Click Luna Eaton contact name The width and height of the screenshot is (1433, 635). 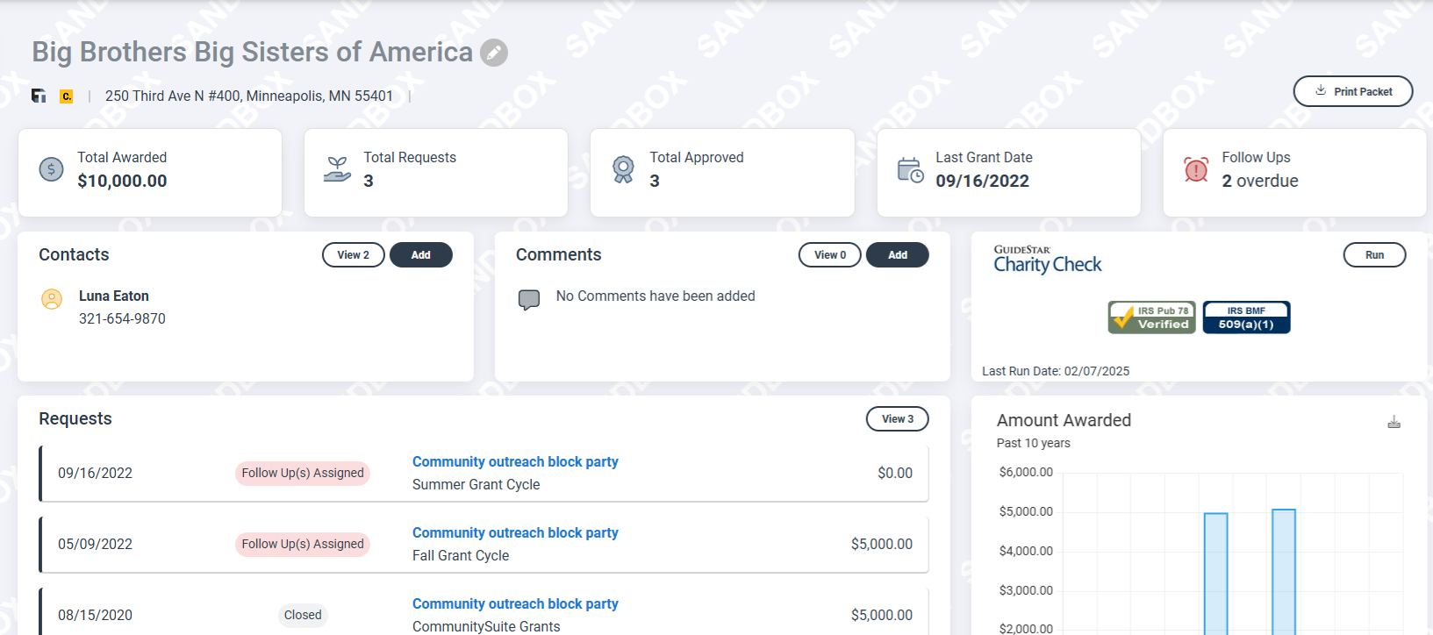point(114,296)
